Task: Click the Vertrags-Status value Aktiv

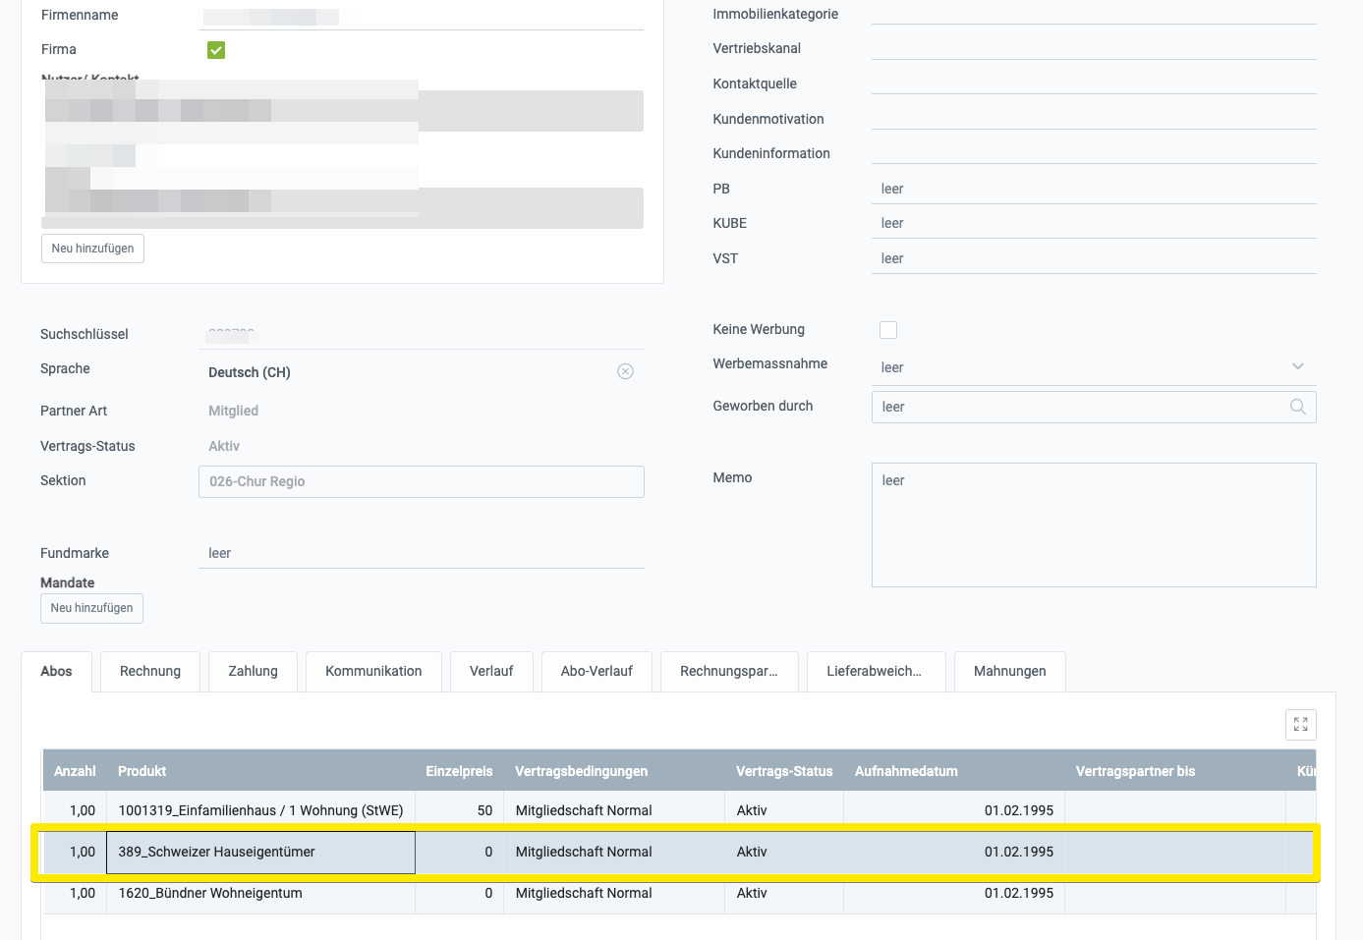Action: click(x=224, y=446)
